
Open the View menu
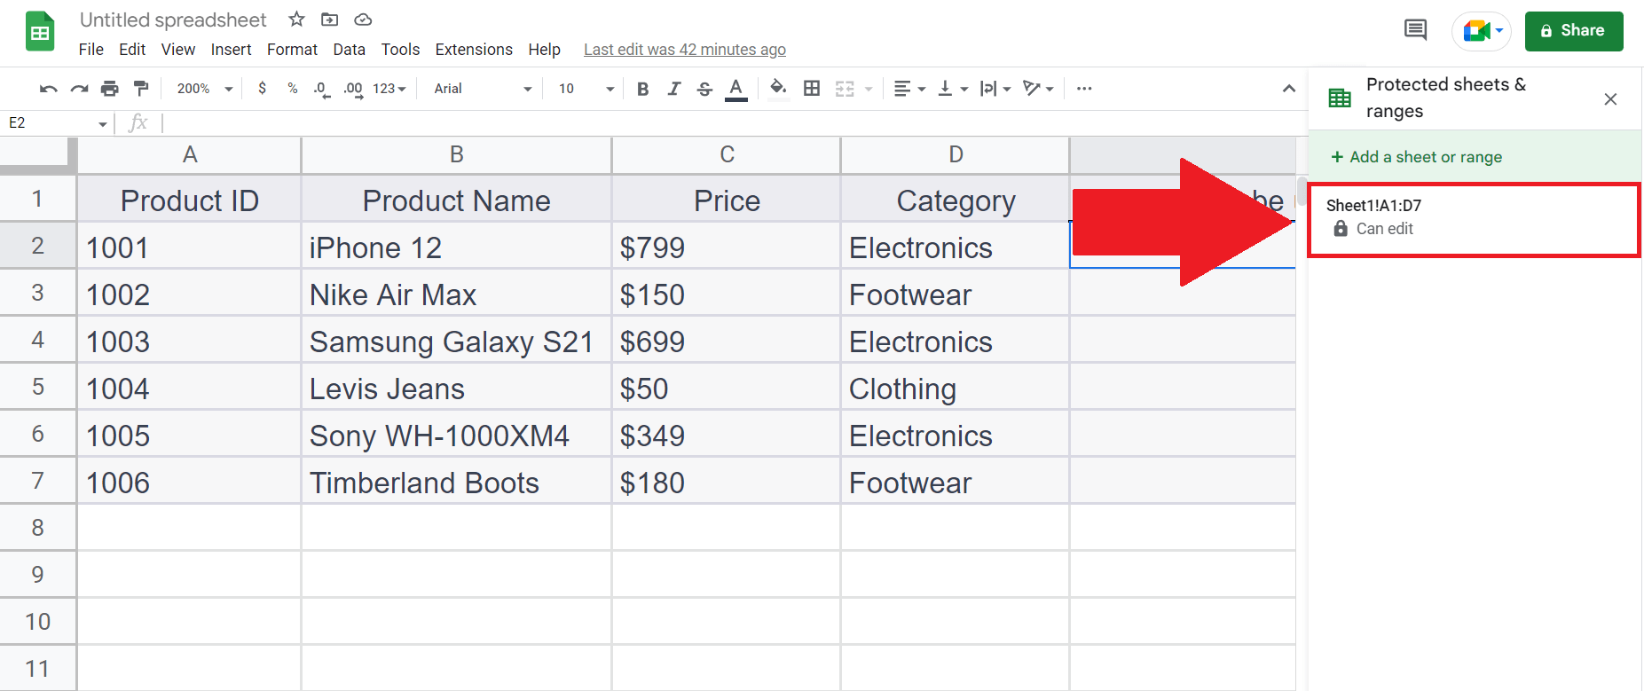point(178,50)
